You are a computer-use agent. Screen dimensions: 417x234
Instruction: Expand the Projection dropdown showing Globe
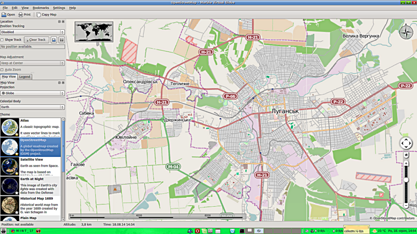[x=32, y=93]
